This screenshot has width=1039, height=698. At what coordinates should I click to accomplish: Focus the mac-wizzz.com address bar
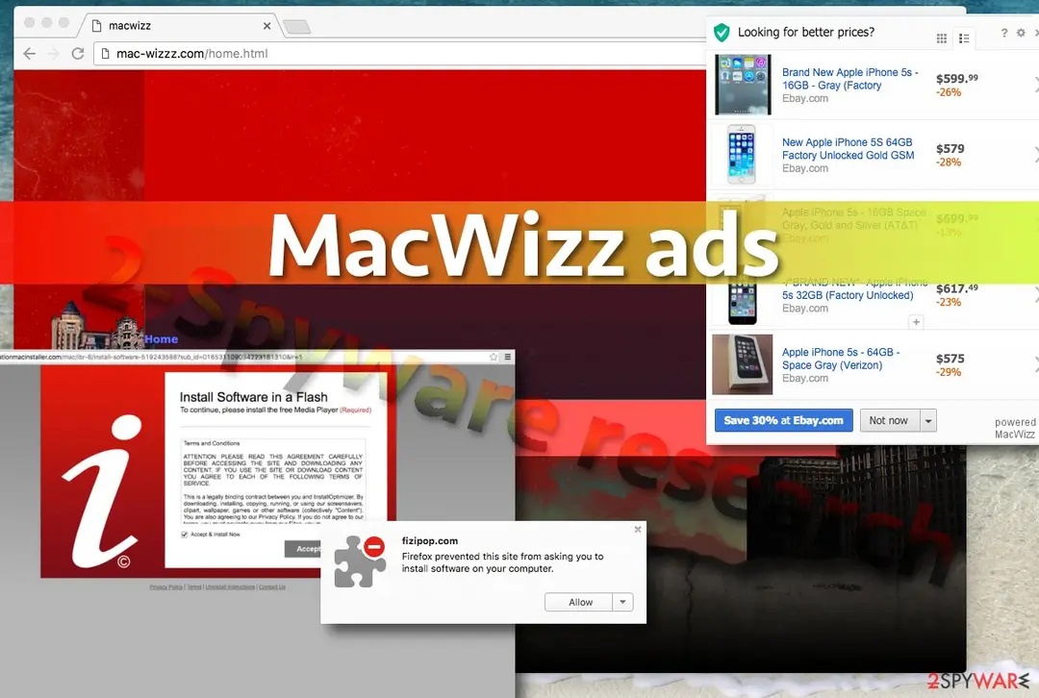(x=397, y=54)
